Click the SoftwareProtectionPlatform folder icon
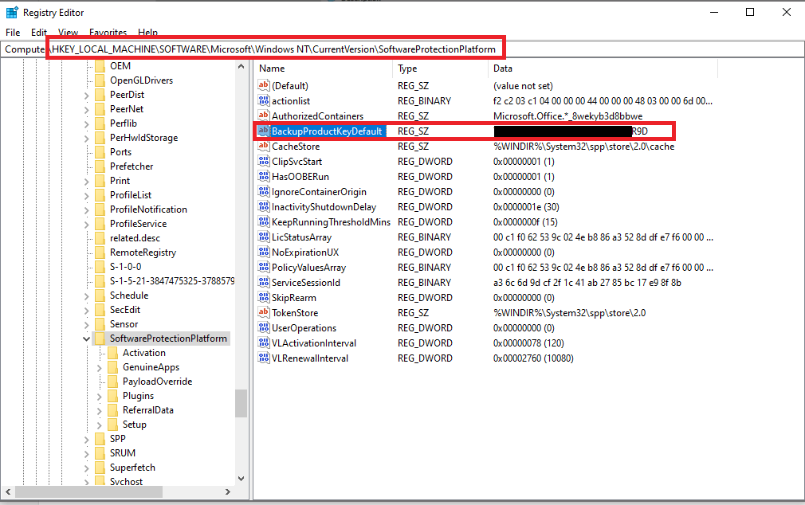This screenshot has height=505, width=805. 100,339
